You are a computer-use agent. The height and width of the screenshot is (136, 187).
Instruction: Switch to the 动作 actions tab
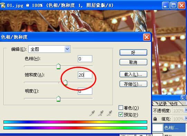(174, 104)
